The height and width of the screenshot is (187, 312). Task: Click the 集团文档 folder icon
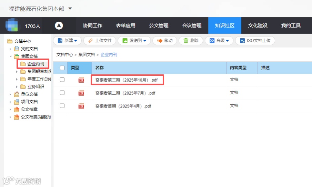[16, 56]
